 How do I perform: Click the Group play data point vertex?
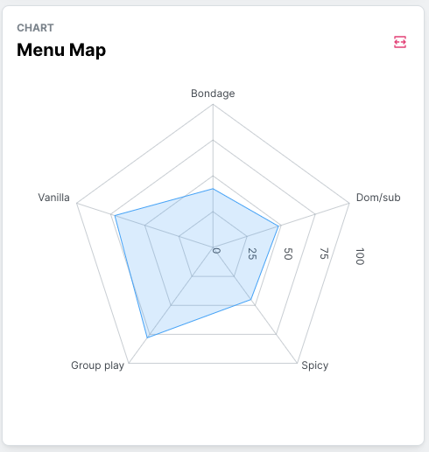[x=148, y=337]
